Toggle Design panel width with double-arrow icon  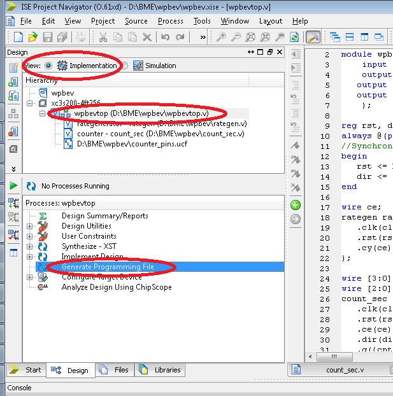tap(251, 52)
